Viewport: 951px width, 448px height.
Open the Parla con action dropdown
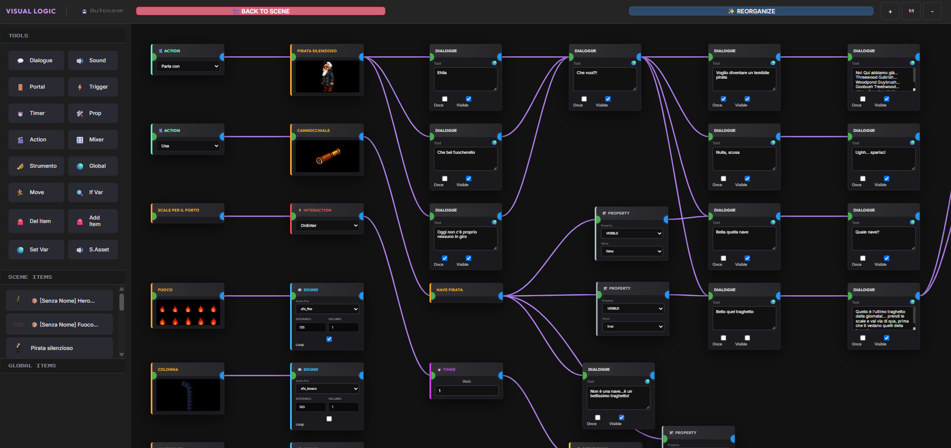189,66
